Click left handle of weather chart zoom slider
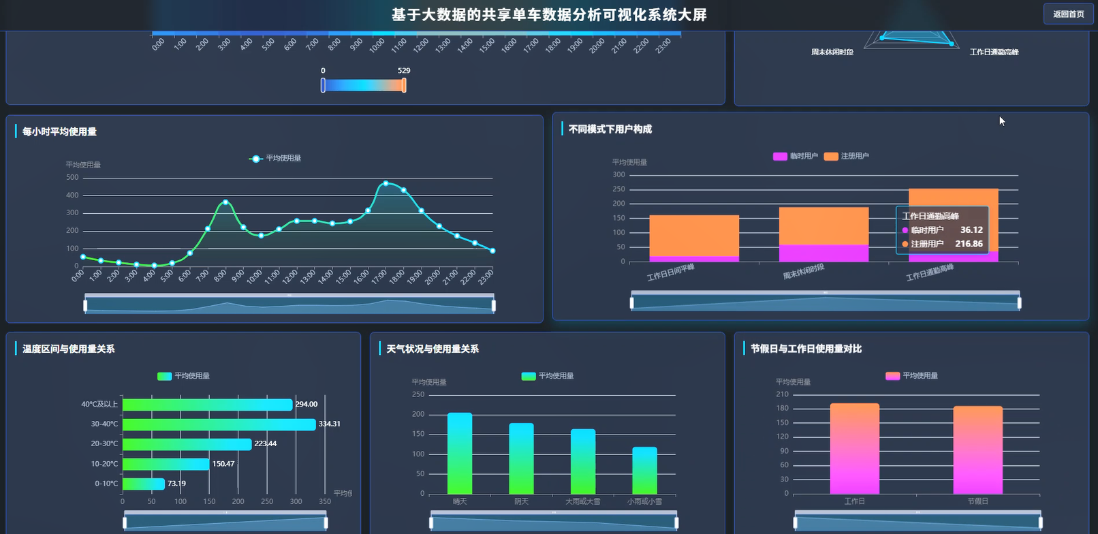The height and width of the screenshot is (534, 1098). [x=431, y=523]
